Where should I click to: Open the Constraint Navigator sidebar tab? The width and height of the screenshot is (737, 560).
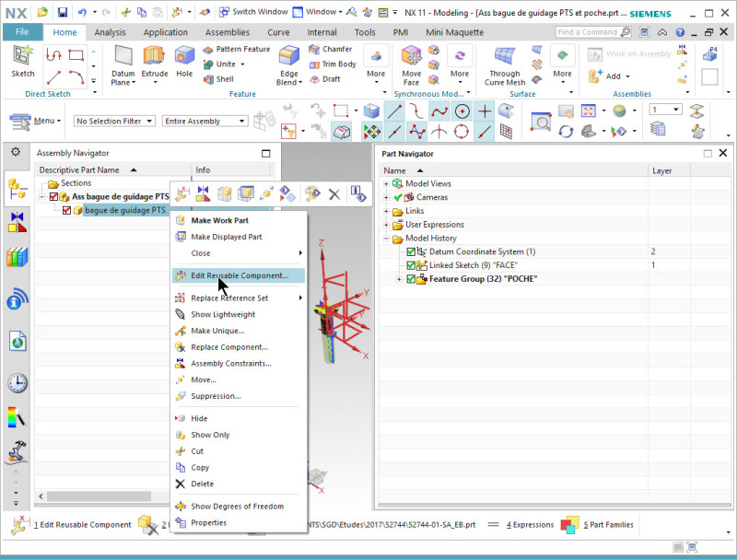[x=18, y=222]
